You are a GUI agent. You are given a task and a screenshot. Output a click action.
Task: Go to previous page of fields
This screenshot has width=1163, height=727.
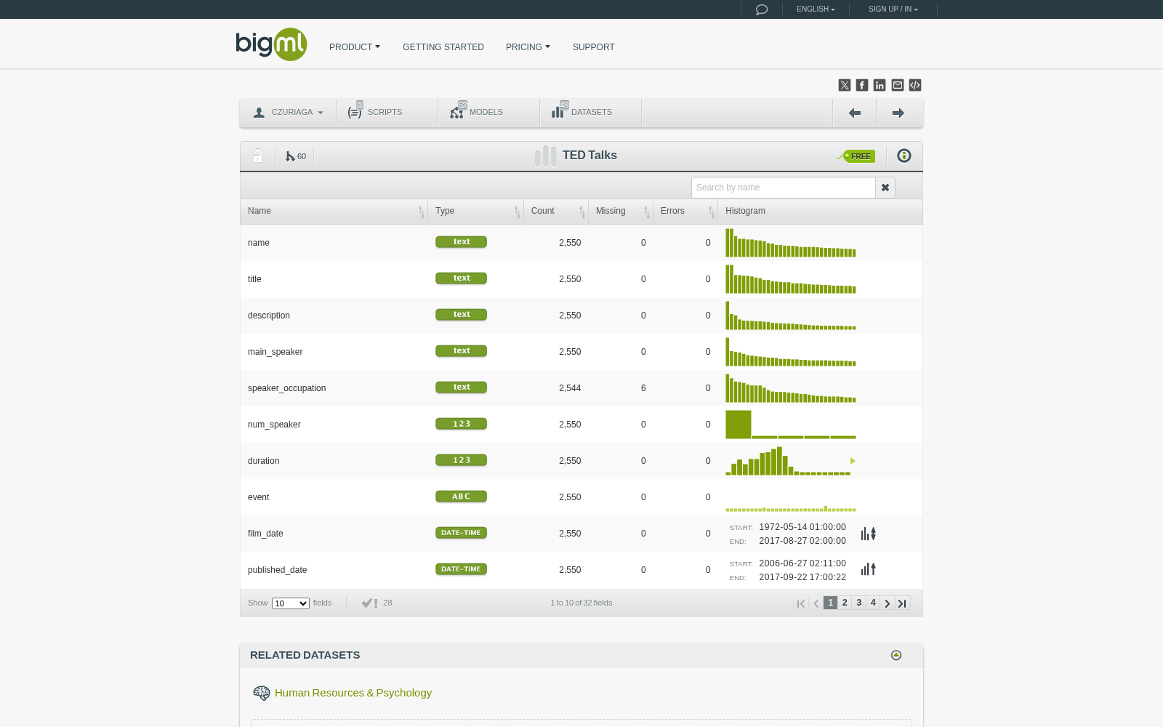click(x=816, y=603)
